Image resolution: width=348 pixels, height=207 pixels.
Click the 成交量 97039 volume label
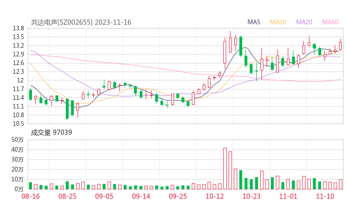[x=51, y=133]
